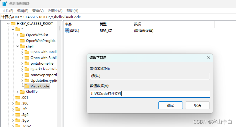236x127 pixels.
Task: Click the .001 folder icon
Action: (x=18, y=98)
